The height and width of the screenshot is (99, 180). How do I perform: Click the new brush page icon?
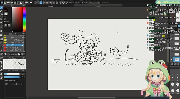8,54
